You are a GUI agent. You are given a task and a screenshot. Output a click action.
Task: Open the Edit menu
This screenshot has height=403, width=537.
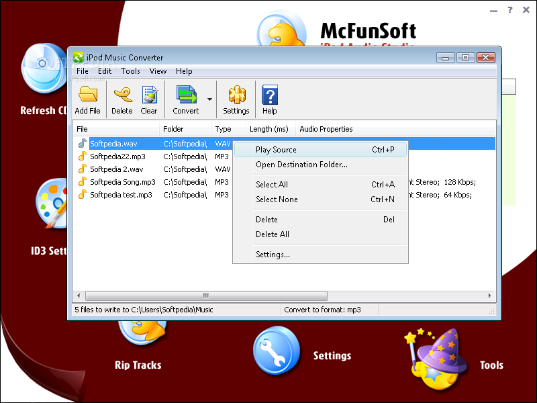pos(105,71)
